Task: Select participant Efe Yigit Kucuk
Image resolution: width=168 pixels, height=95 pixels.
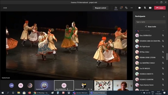Action: 150,46
